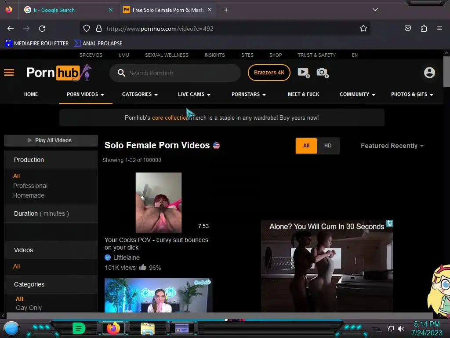Viewport: 450px width, 338px height.
Task: Select All under Production filter
Action: point(16,176)
